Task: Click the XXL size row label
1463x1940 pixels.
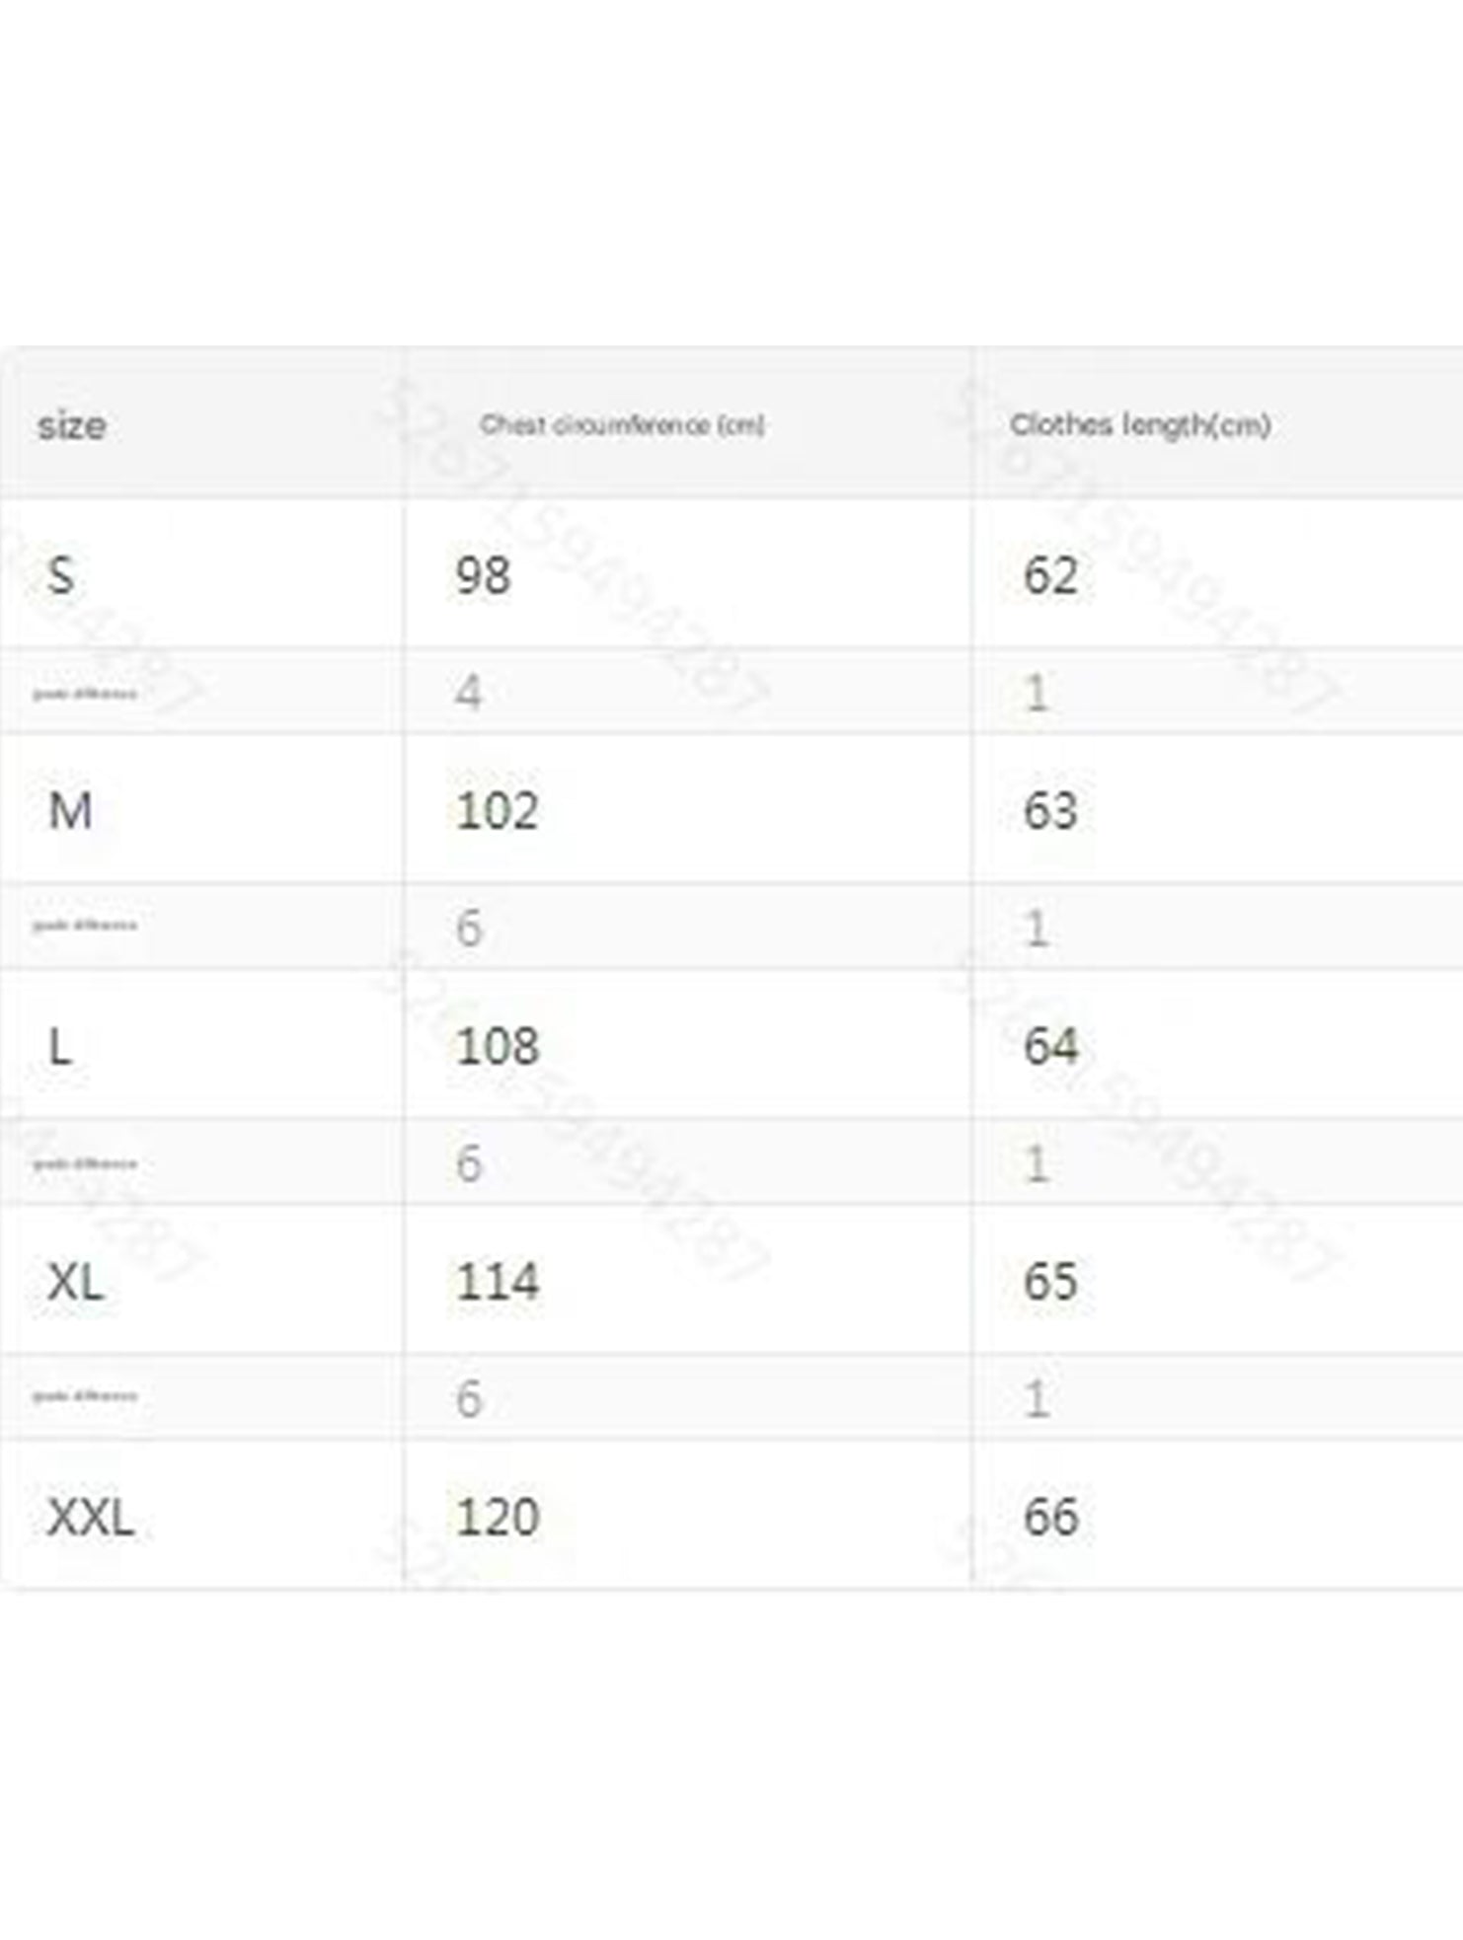Action: 90,1517
